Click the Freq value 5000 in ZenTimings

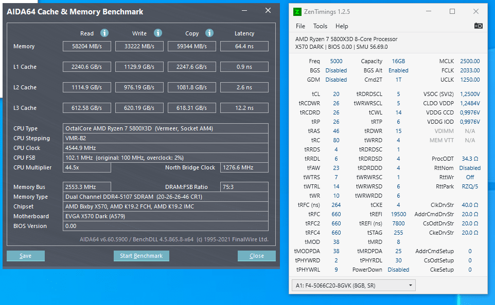(x=336, y=61)
